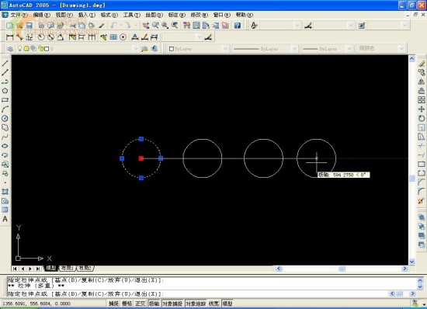Expand the ByLayer lineweight dropdown
The image size is (427, 309).
[349, 49]
